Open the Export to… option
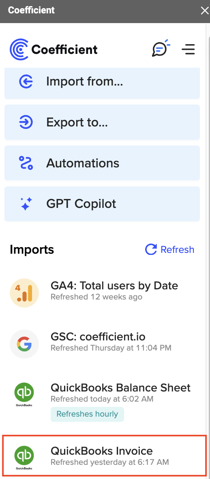210x479 pixels. click(x=102, y=122)
